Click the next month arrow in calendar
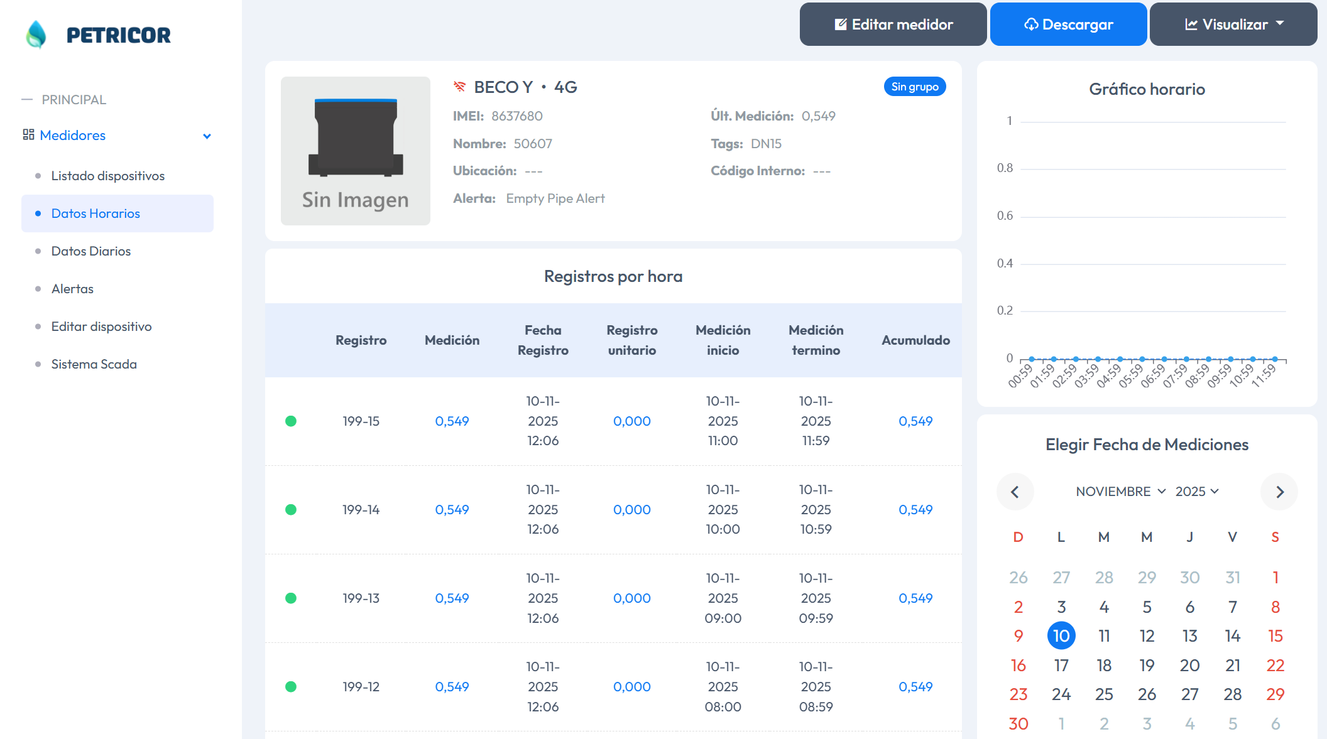 coord(1279,492)
